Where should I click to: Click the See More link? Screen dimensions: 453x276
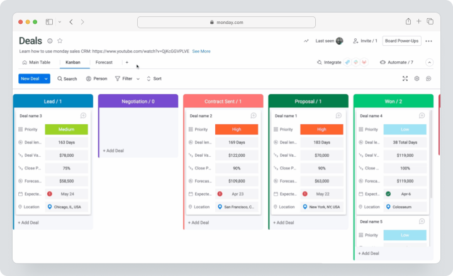[x=201, y=51]
